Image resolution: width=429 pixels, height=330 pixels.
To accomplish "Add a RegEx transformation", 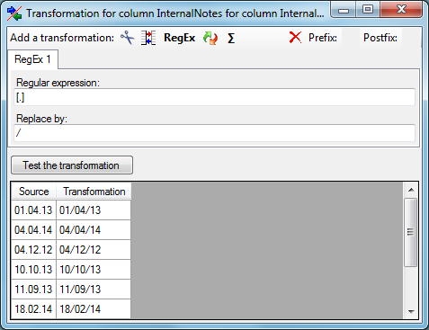I will click(x=179, y=38).
